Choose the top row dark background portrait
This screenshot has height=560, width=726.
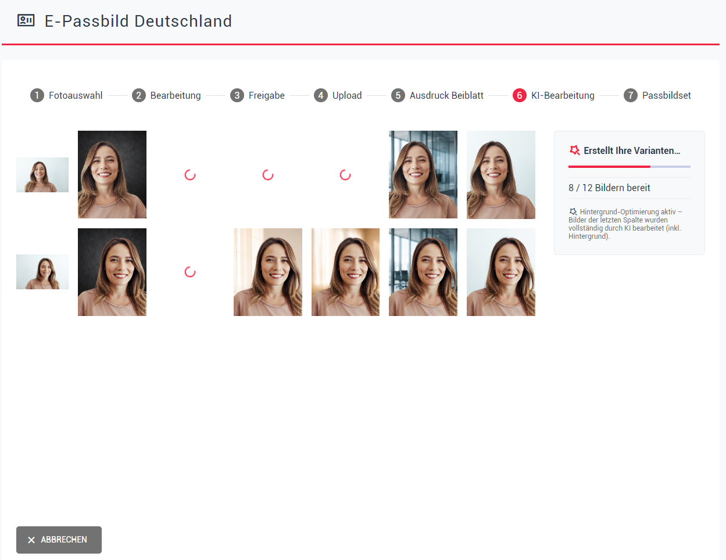112,175
